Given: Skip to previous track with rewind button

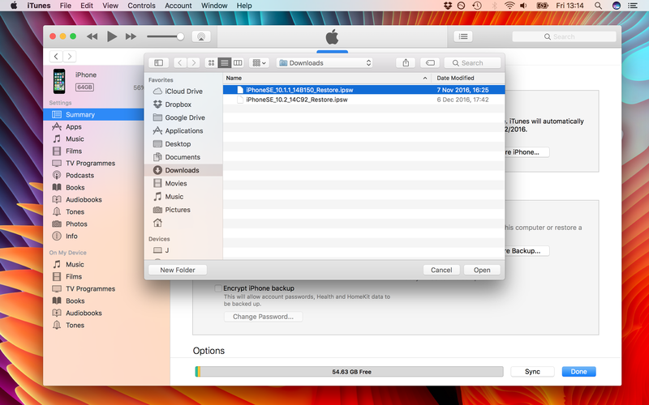Looking at the screenshot, I should [x=92, y=36].
